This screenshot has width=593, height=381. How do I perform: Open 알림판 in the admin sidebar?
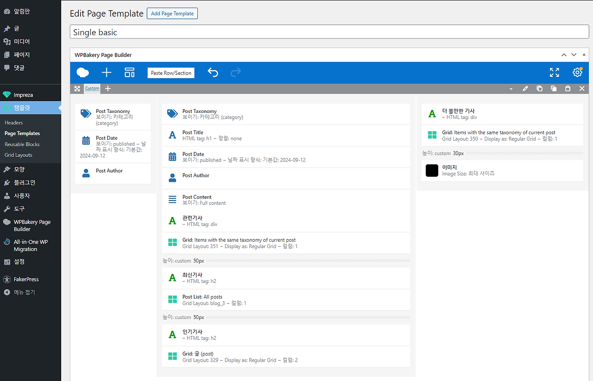pos(31,11)
